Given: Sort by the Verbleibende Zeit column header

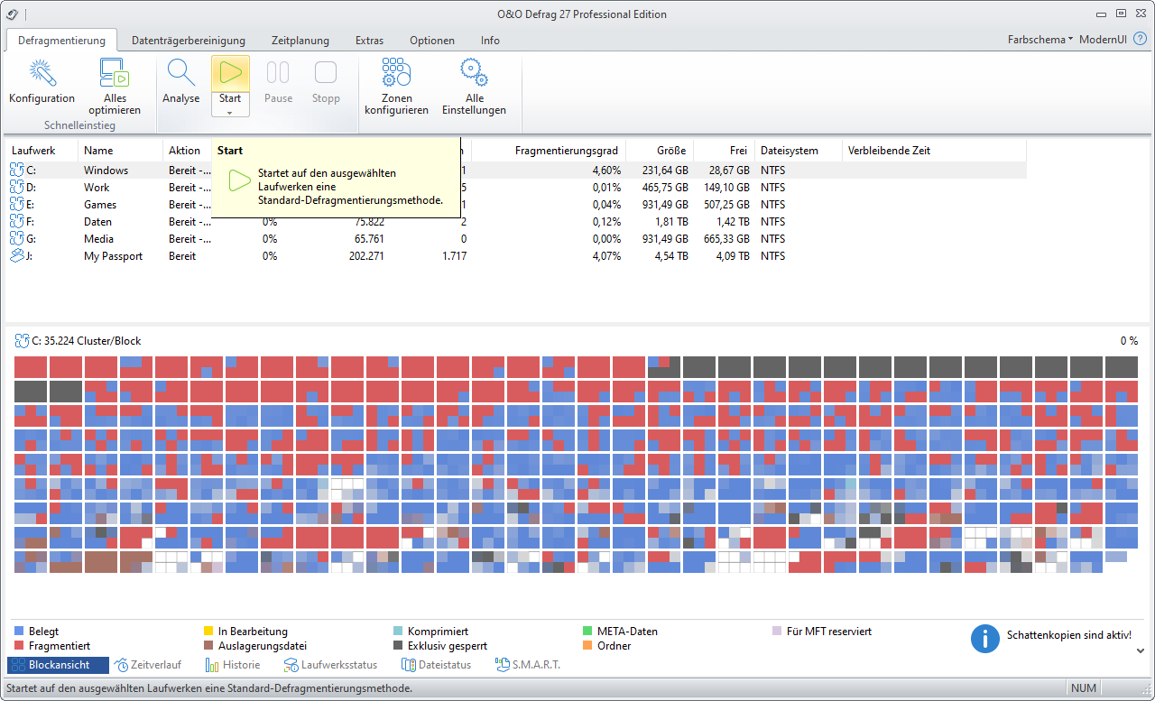Looking at the screenshot, I should [934, 151].
